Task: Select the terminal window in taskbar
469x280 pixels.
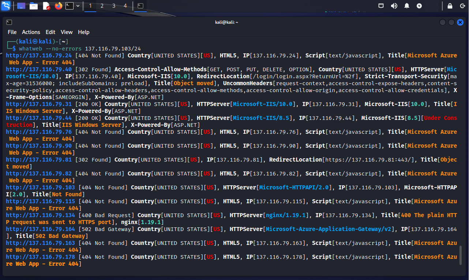Action: click(x=140, y=6)
